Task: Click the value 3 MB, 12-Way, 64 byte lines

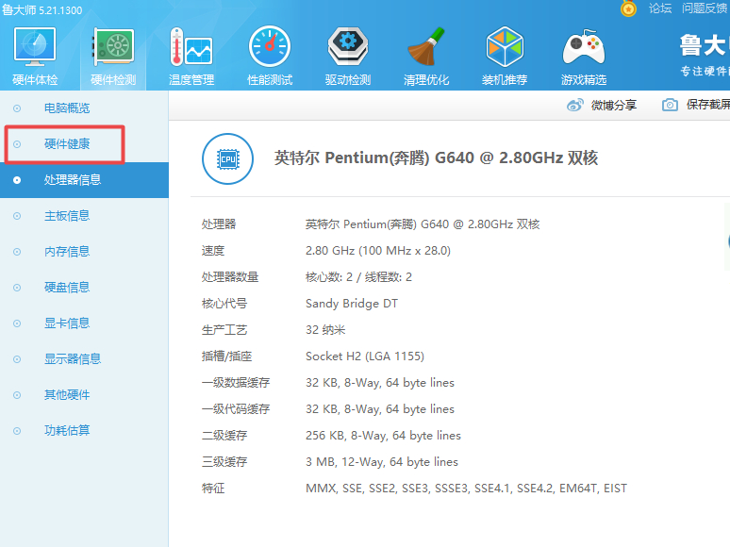Action: click(382, 462)
